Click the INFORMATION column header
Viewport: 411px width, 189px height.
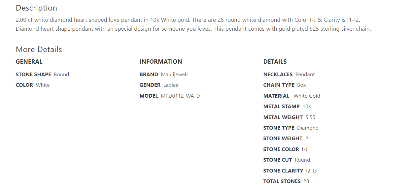tap(161, 62)
